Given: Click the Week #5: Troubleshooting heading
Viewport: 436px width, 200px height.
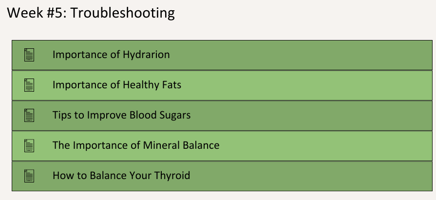Looking at the screenshot, I should [x=91, y=13].
